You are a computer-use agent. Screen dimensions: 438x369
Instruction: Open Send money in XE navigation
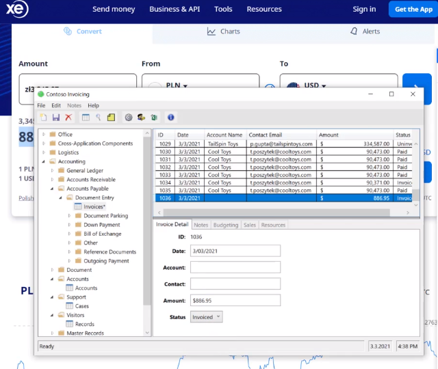click(x=114, y=9)
